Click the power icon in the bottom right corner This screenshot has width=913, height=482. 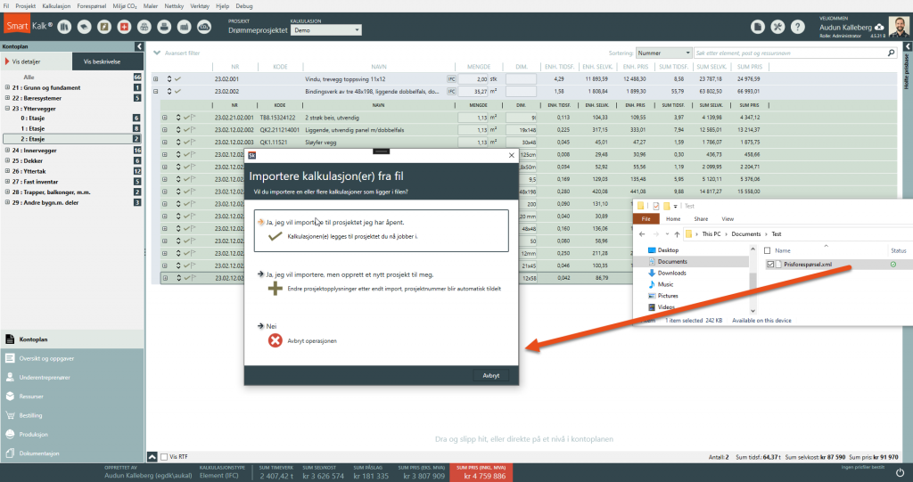pos(900,472)
